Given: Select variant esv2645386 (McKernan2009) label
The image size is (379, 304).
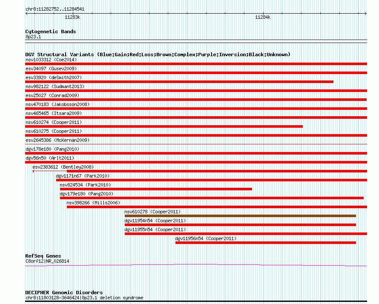Looking at the screenshot, I should (57, 140).
